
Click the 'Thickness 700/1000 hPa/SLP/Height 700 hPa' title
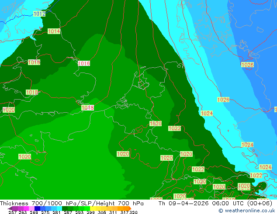pyautogui.click(x=72, y=204)
